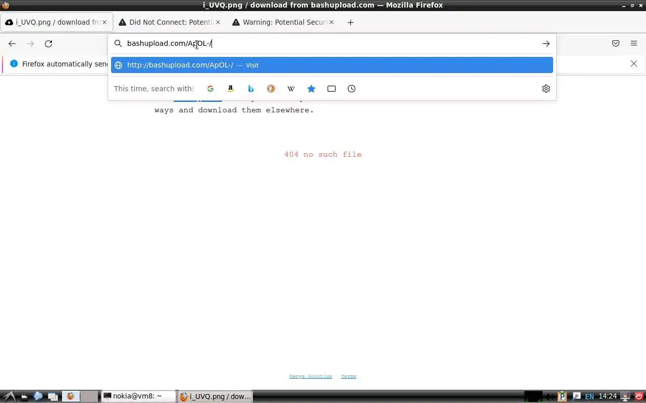Open the taskbar start menu icon
The height and width of the screenshot is (403, 646).
(x=10, y=396)
